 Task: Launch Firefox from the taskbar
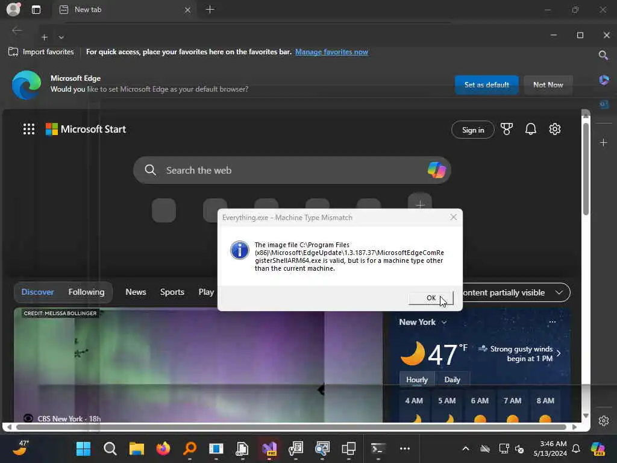coord(163,449)
